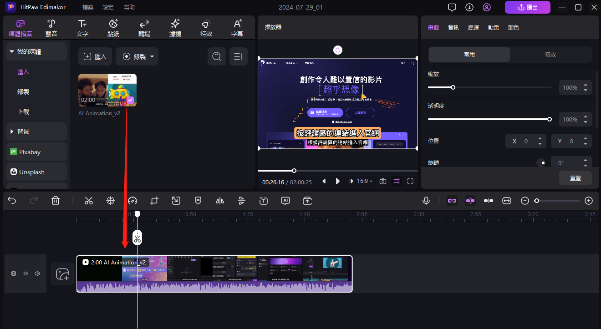
Task: Switch to the 動畫 properties tab
Action: (x=494, y=28)
